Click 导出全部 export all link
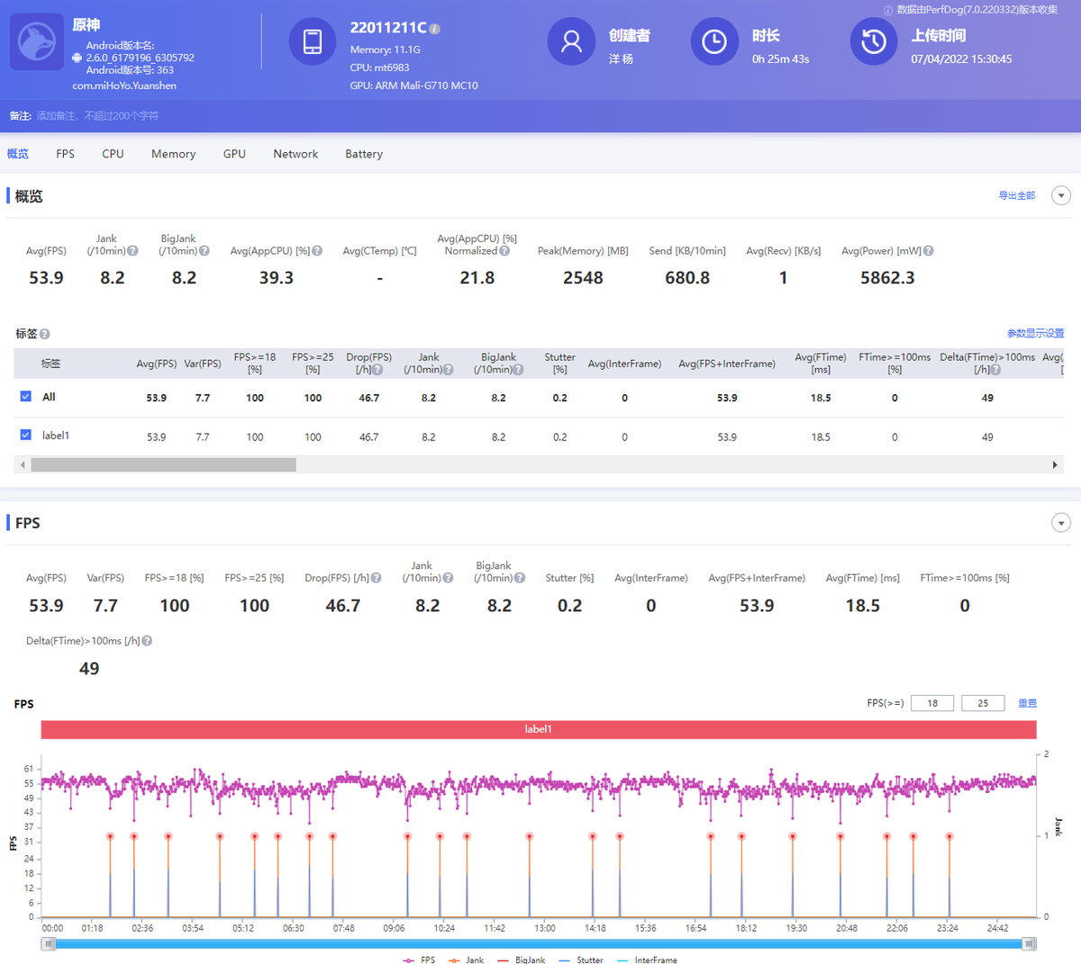The width and height of the screenshot is (1081, 964). pyautogui.click(x=1016, y=196)
